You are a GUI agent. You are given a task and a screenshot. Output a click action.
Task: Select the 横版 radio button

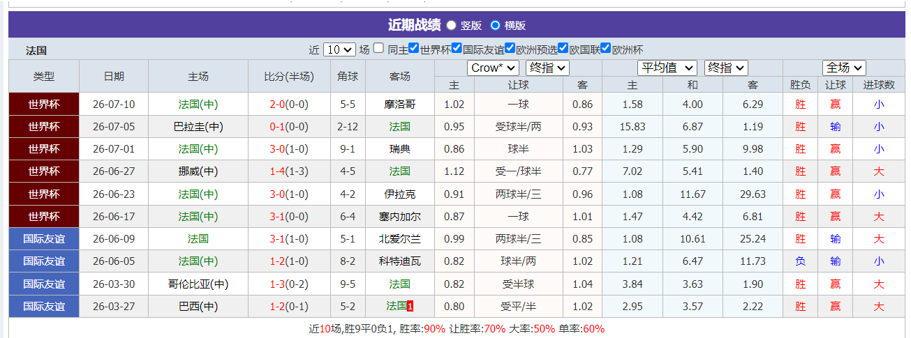pos(495,25)
